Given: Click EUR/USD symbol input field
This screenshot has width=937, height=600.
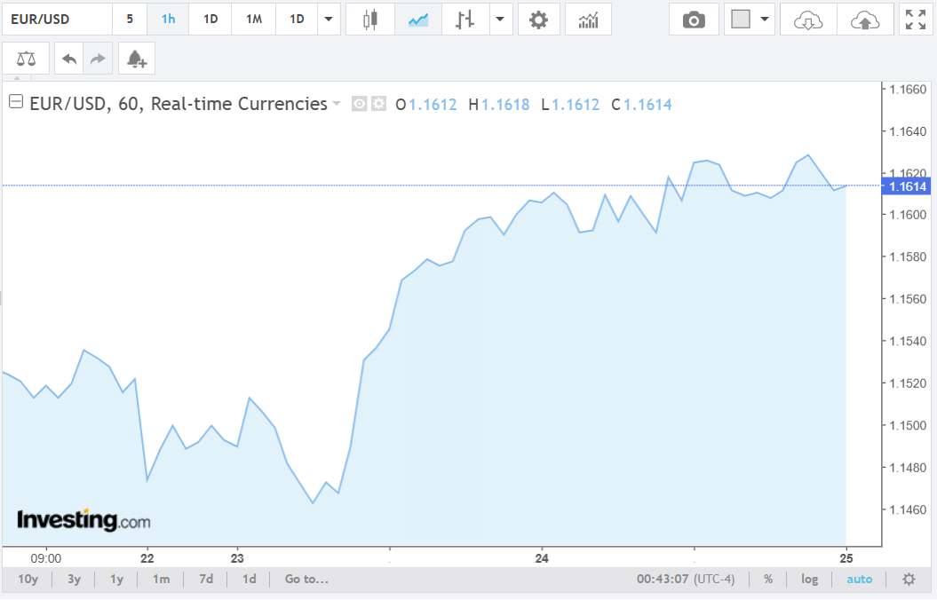Looking at the screenshot, I should click(x=58, y=20).
